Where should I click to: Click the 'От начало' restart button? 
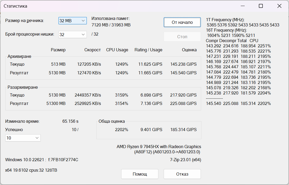click(182, 23)
